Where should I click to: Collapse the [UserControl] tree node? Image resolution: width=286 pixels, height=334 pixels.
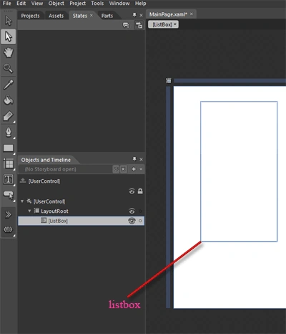(x=22, y=201)
